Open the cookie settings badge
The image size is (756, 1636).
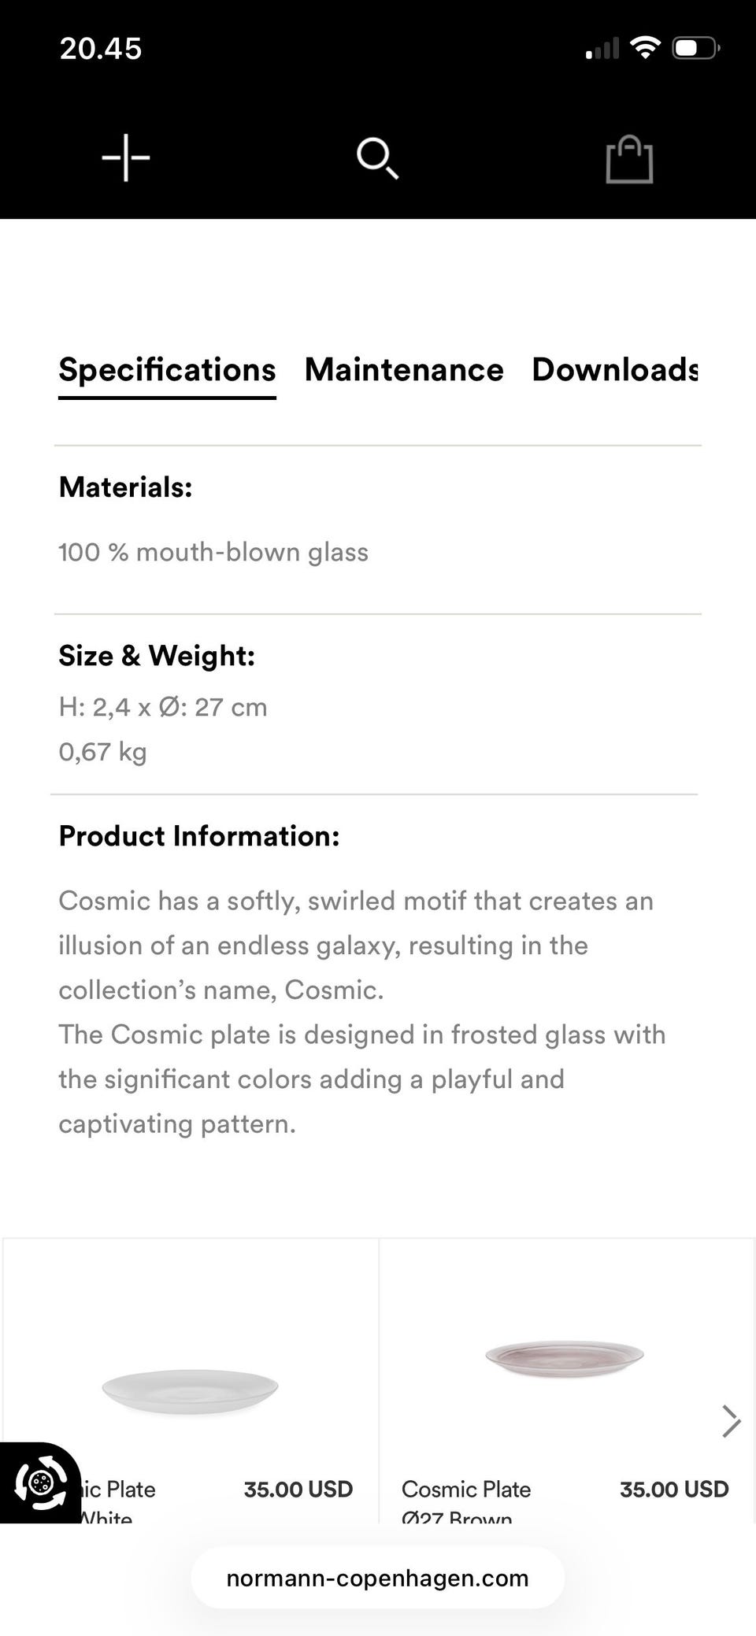pos(39,1483)
